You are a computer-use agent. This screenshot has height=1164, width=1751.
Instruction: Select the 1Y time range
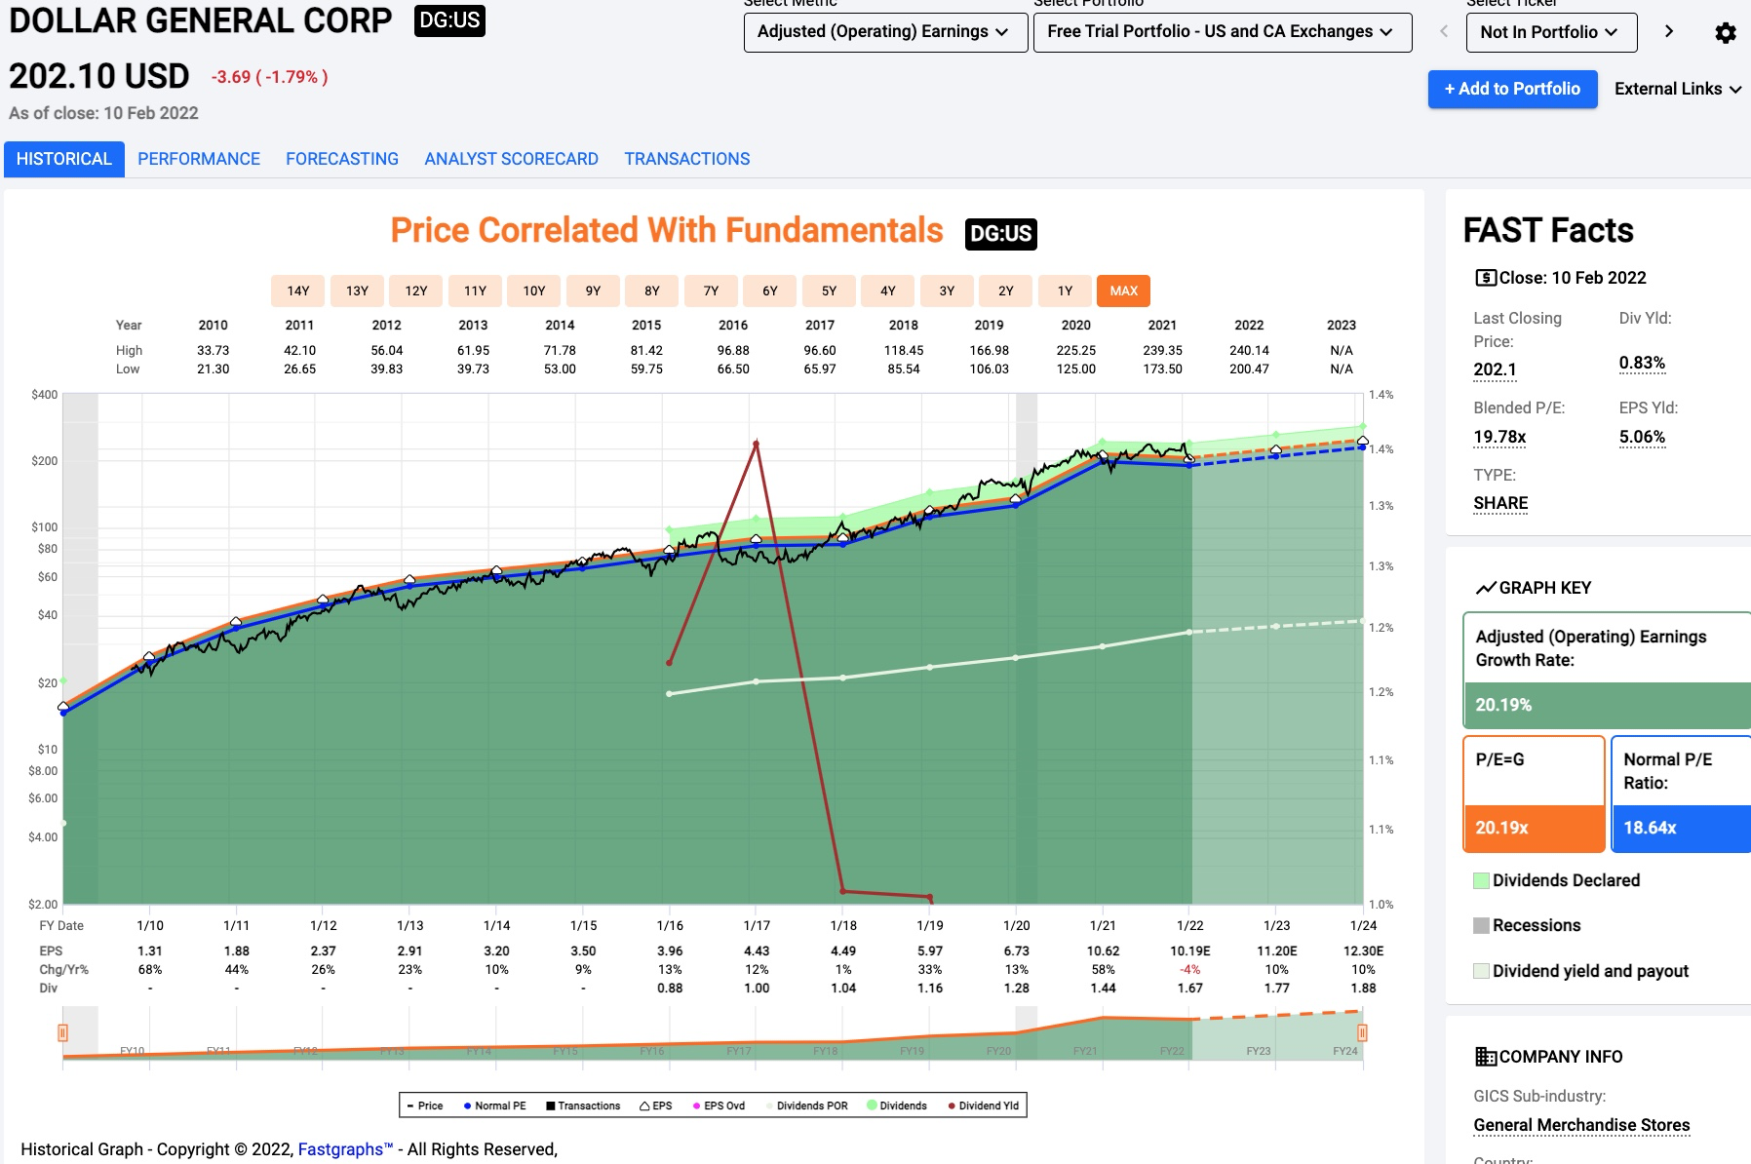[x=1066, y=291]
